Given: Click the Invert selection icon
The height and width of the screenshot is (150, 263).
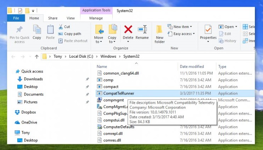Looking at the screenshot, I should point(245,41).
